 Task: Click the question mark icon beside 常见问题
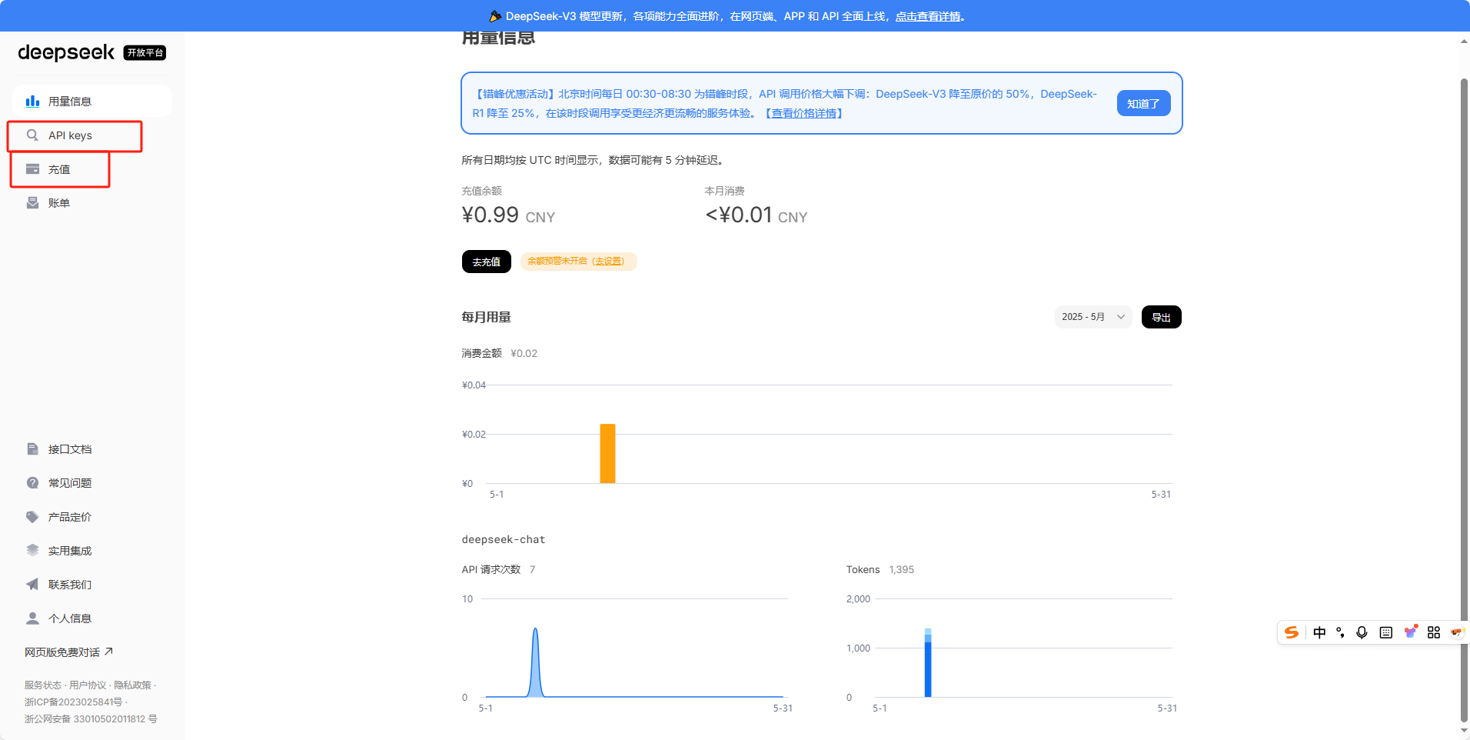(x=32, y=483)
